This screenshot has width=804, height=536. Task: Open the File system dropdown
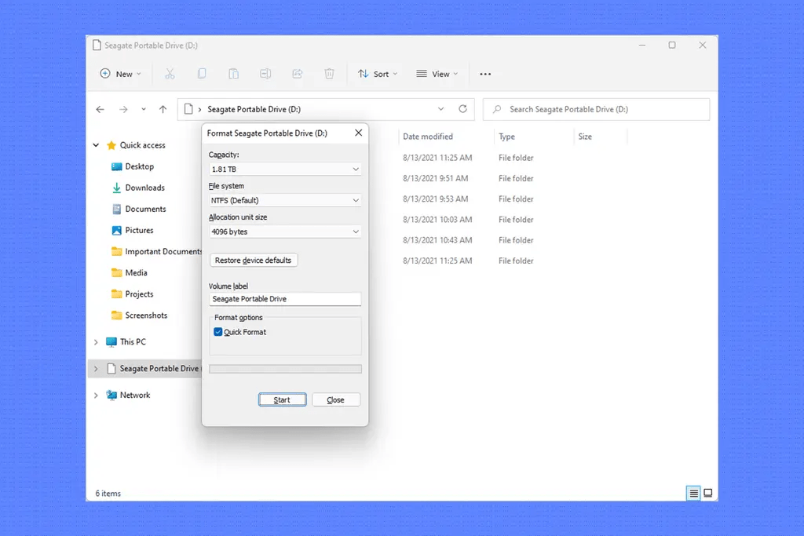click(x=284, y=200)
